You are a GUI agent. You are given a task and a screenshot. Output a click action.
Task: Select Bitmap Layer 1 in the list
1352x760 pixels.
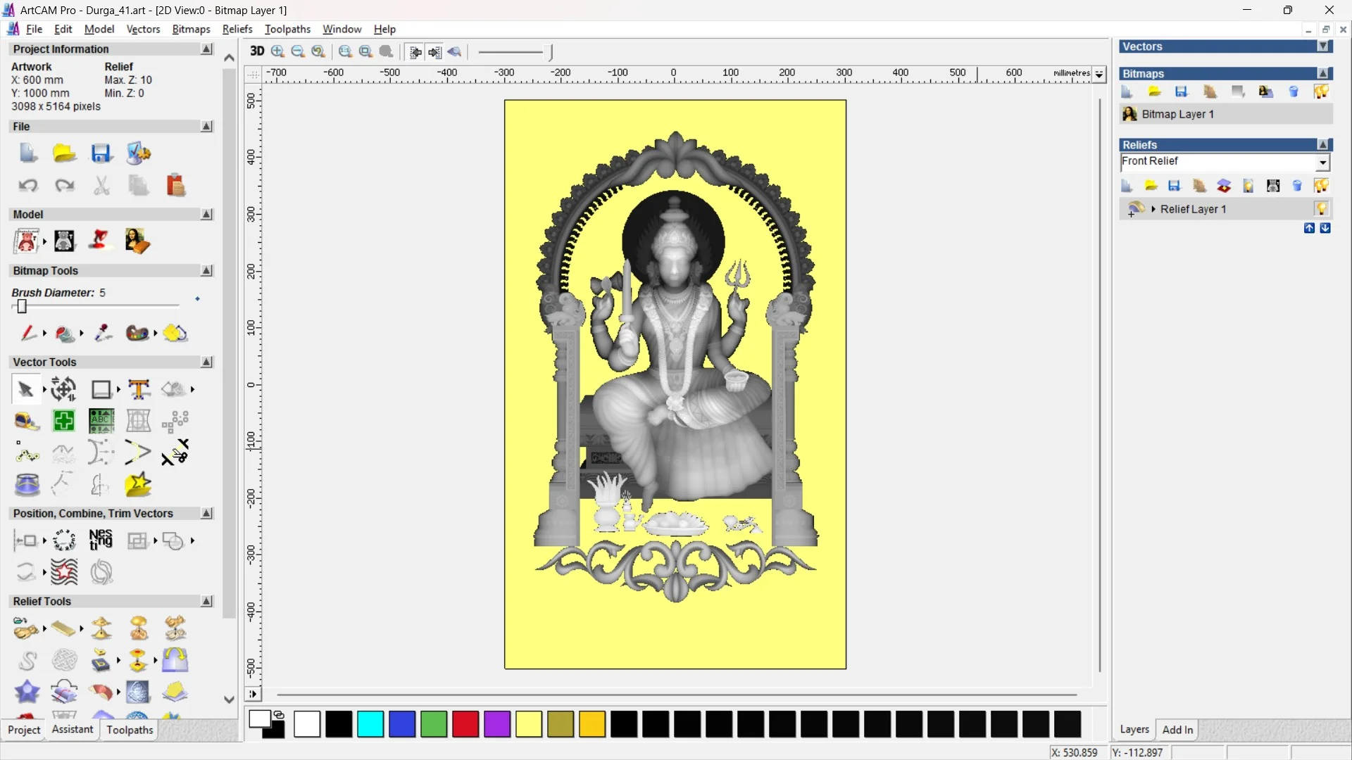[1177, 114]
